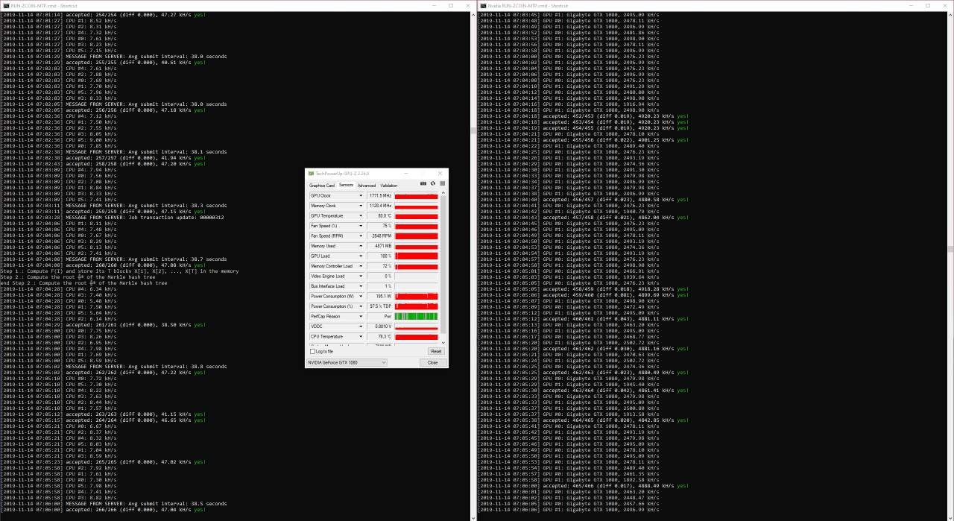Switch to the Graphics Card tab
954x521 pixels.
pos(322,186)
